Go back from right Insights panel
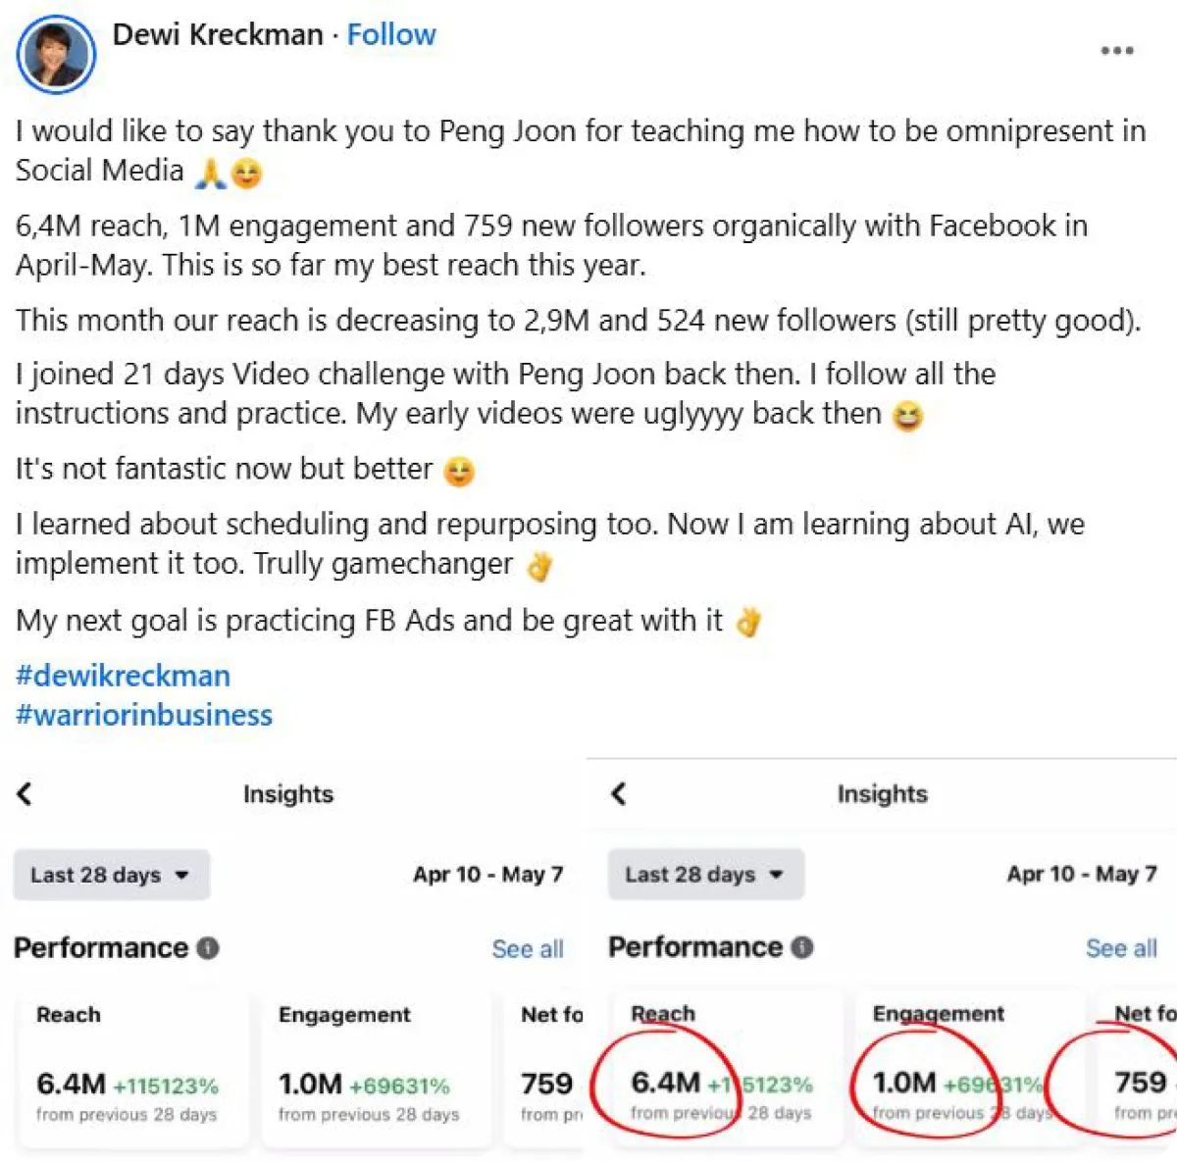 (618, 793)
